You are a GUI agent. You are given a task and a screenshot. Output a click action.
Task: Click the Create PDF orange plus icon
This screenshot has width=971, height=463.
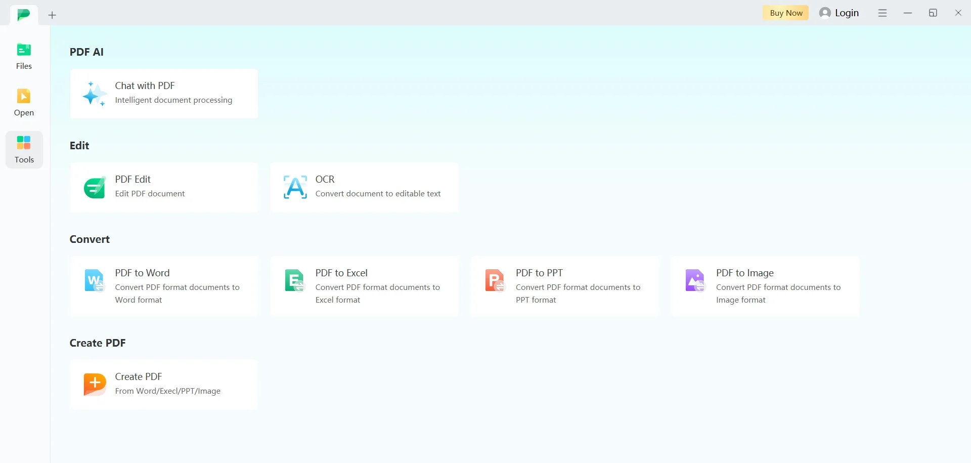click(95, 385)
